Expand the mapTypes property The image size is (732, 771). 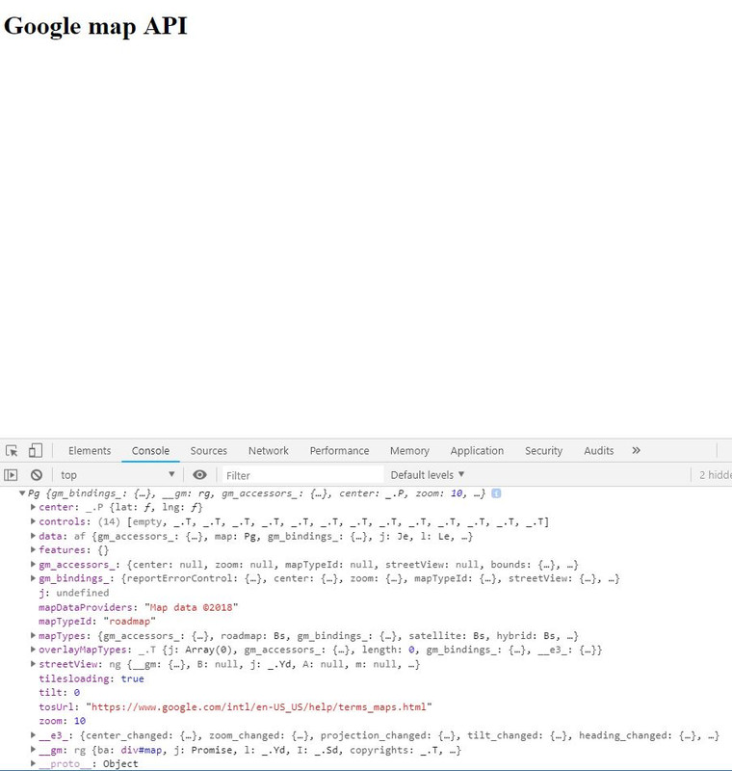pyautogui.click(x=33, y=636)
